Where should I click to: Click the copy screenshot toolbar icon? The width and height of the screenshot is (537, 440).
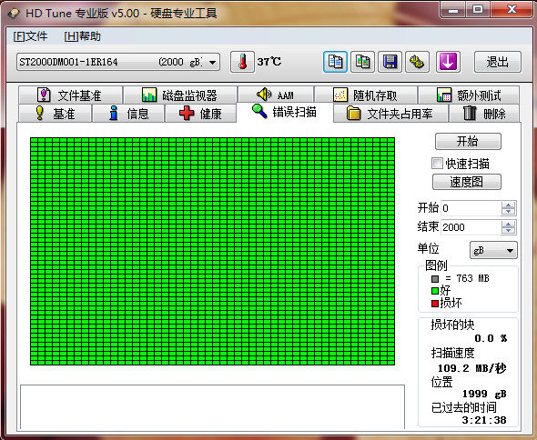(362, 62)
